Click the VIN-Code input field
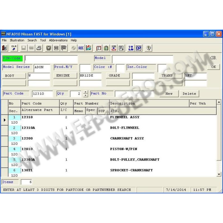The height and width of the screenshot is (223, 223). (x=51, y=59)
